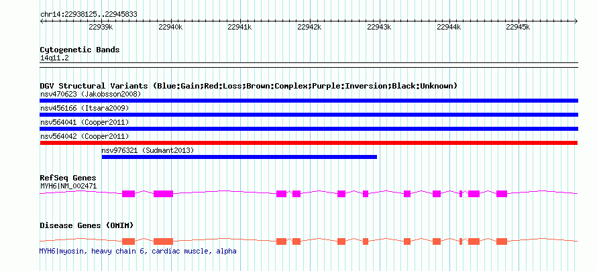
Task: Click the 22944k ruler position label
Action: point(449,27)
